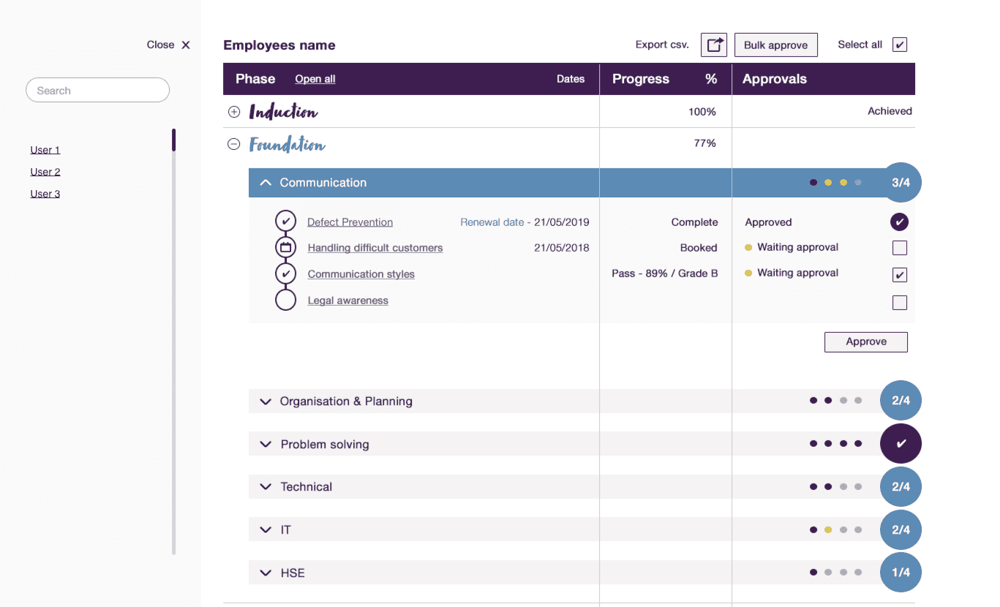Click the completed check icon for Defect Prevention
This screenshot has height=607, width=1000.
pos(285,221)
